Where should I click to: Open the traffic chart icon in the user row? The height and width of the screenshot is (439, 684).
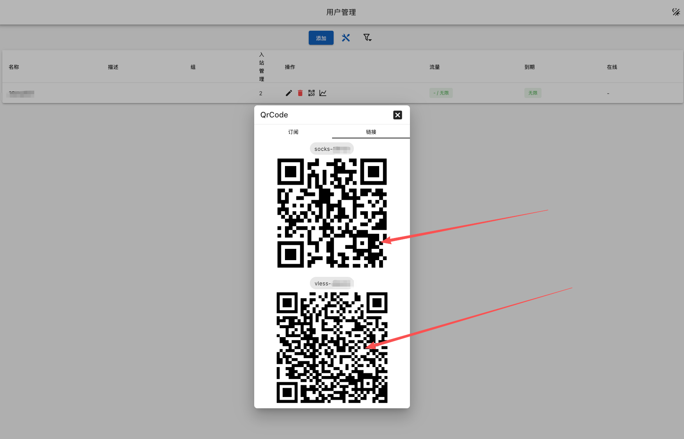[323, 93]
